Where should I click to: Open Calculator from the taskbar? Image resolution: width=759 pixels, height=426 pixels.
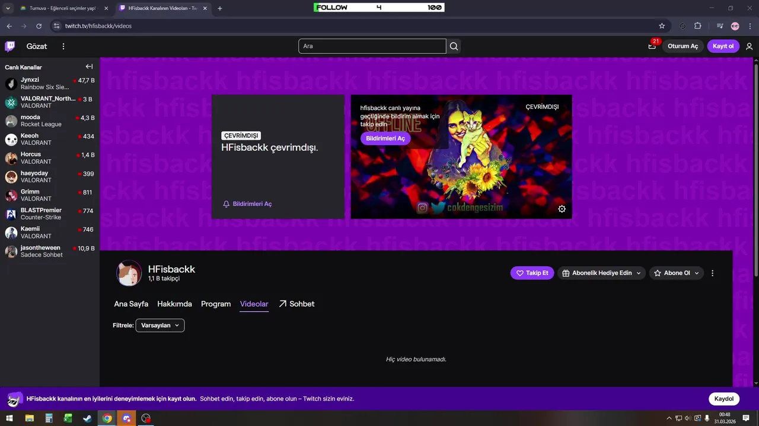pyautogui.click(x=49, y=418)
